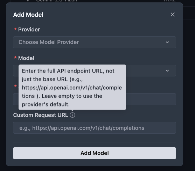Expand the Model dropdown chevron

coord(167,70)
